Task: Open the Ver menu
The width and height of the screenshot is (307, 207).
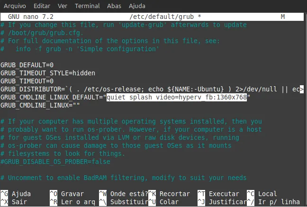Action: tap(62, 6)
